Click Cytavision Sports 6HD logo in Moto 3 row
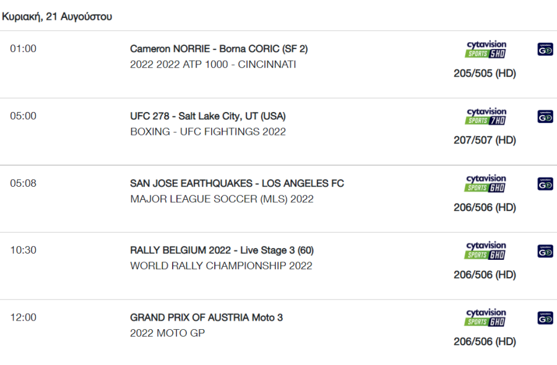The height and width of the screenshot is (365, 557). pos(485,318)
